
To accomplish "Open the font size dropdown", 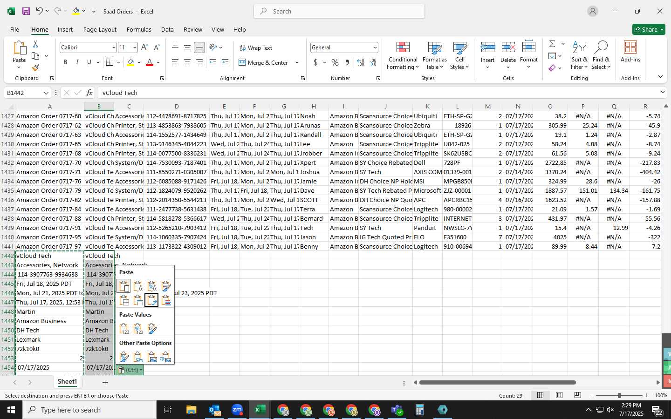I will coord(135,47).
